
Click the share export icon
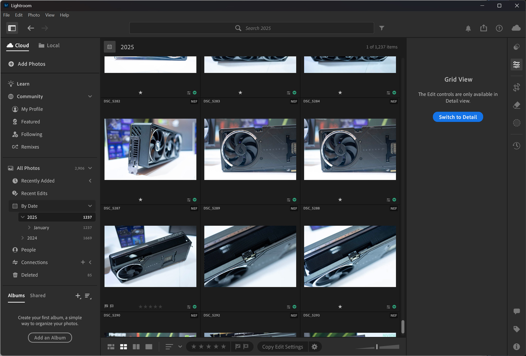(x=483, y=28)
